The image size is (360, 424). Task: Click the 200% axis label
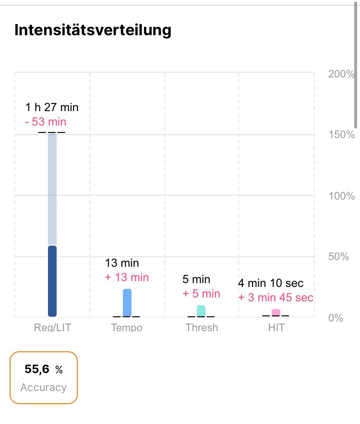point(341,74)
